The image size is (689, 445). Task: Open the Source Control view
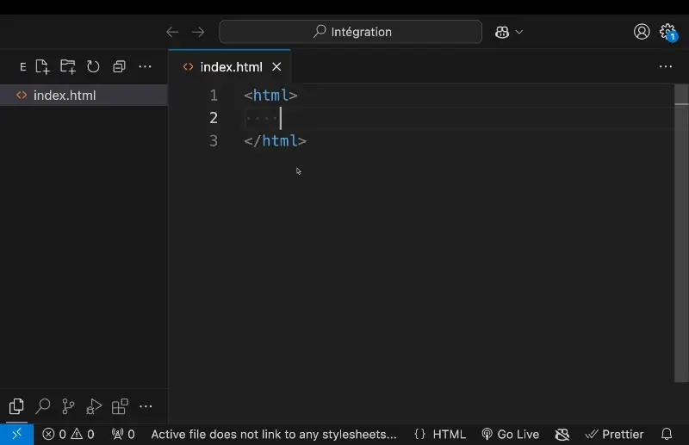(x=68, y=406)
